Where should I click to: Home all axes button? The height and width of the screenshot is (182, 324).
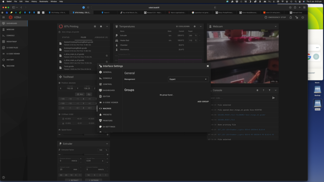tap(80, 94)
